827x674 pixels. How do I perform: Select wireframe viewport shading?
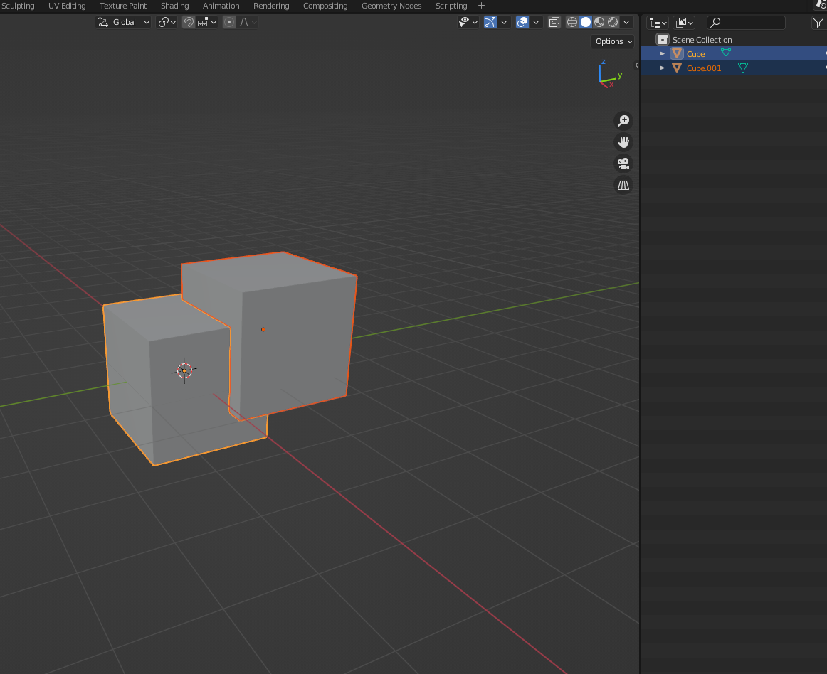point(572,22)
